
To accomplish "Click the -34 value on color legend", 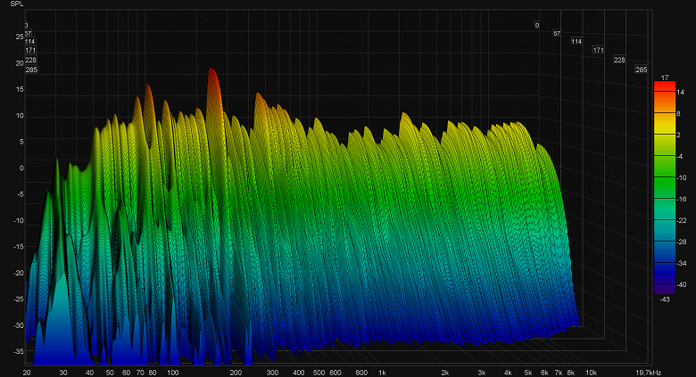I will 682,263.
